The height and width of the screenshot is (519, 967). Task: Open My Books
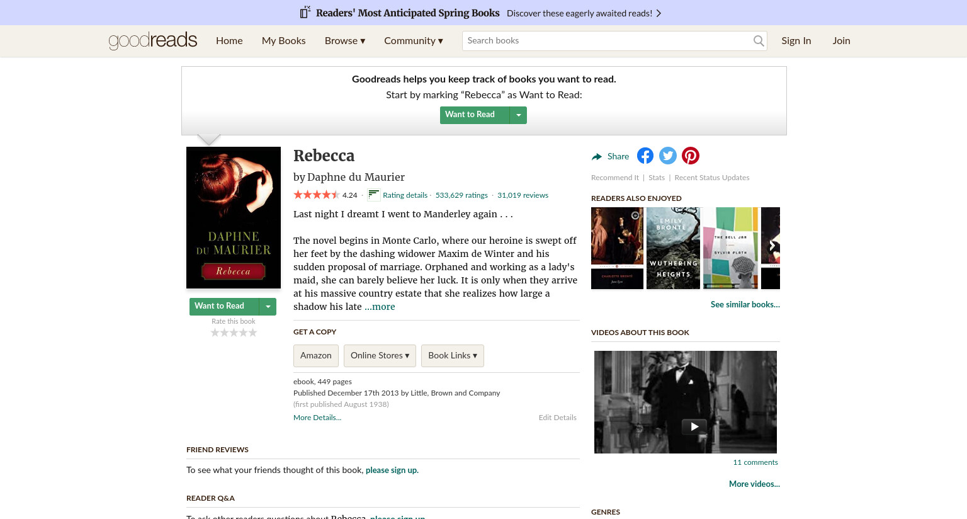[284, 41]
